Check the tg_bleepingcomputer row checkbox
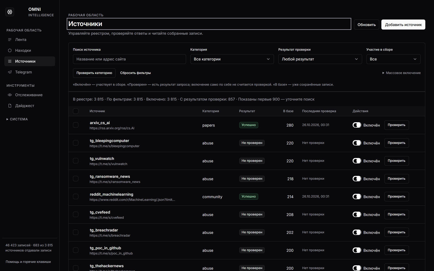434x271 pixels. (x=76, y=143)
